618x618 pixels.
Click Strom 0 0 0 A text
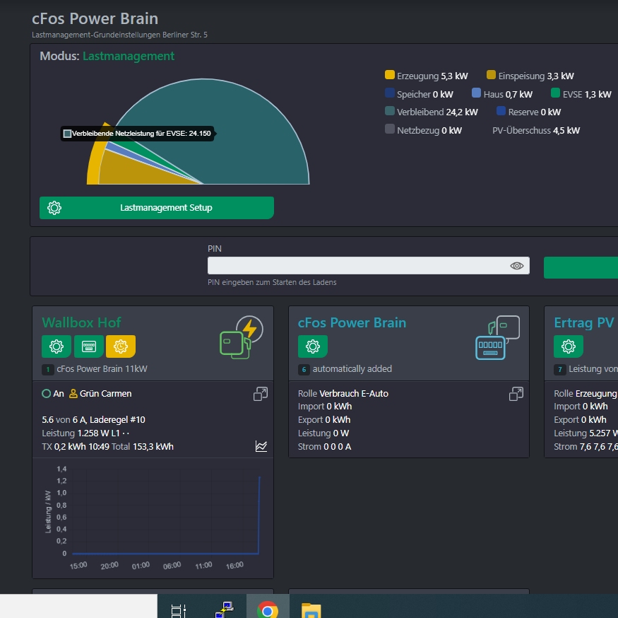click(x=324, y=446)
